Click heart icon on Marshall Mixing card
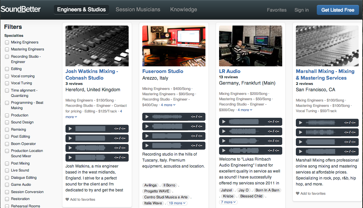 pyautogui.click(x=298, y=193)
